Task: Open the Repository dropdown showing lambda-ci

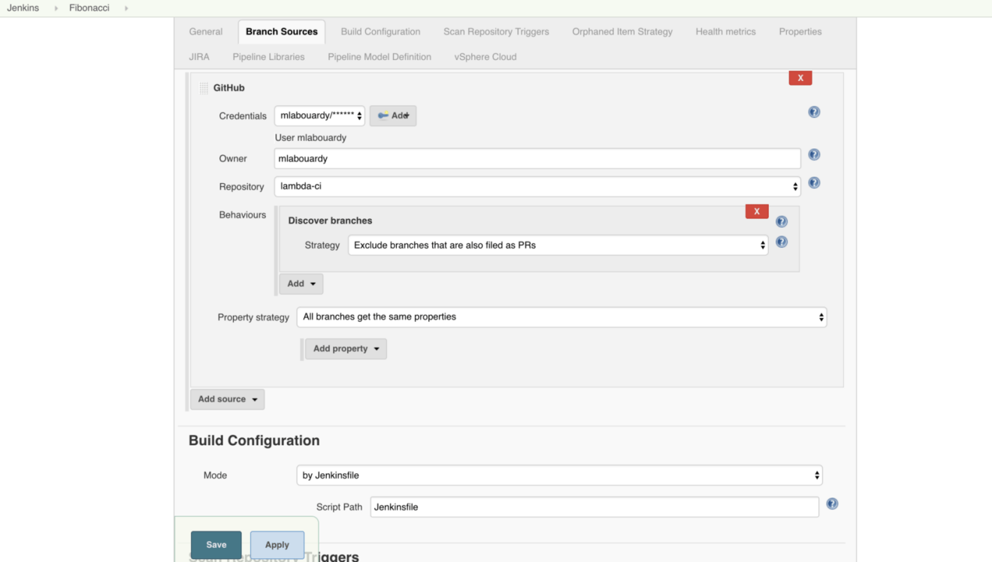Action: coord(537,186)
